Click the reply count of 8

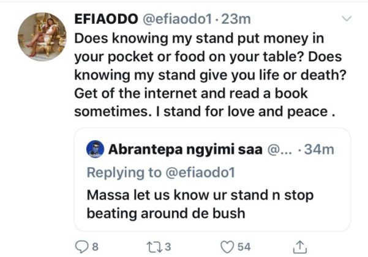tap(95, 246)
